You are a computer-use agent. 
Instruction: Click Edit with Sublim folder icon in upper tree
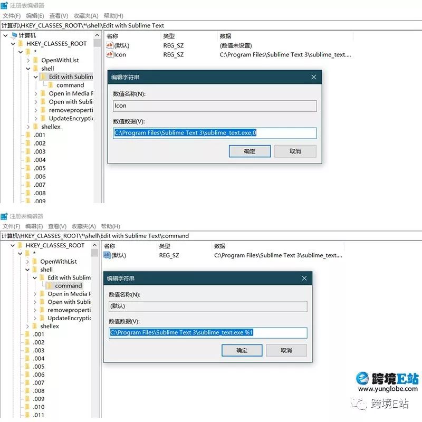(43, 76)
